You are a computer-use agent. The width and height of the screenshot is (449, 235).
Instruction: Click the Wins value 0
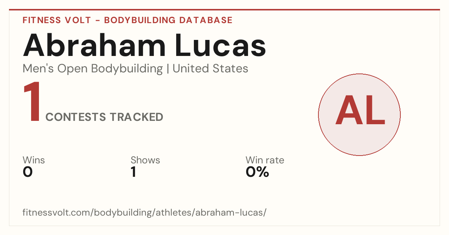click(x=28, y=172)
